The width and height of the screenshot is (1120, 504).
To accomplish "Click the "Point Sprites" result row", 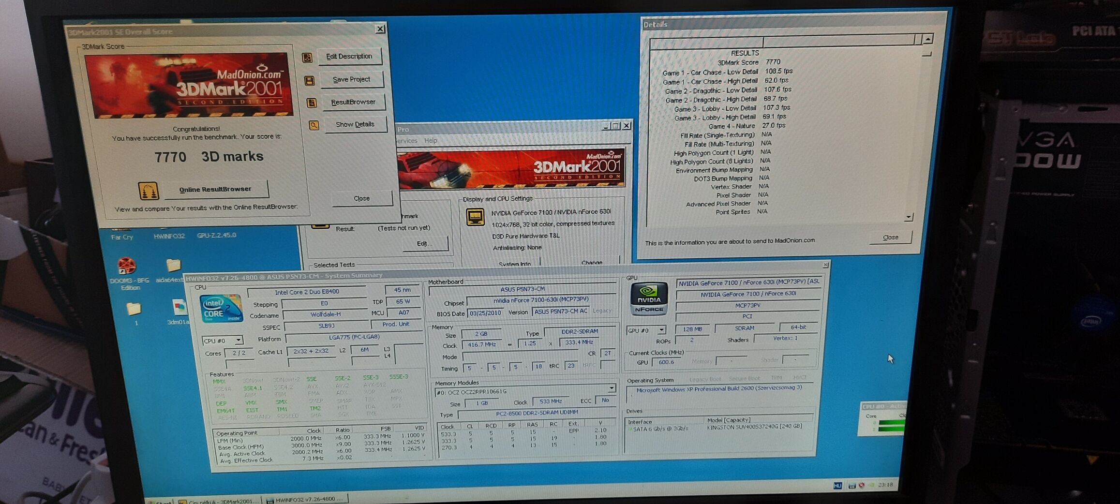I will coord(742,212).
